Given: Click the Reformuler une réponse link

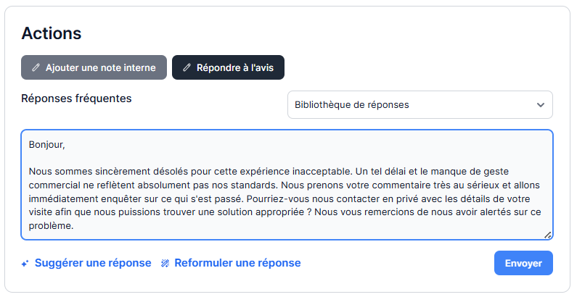Looking at the screenshot, I should pyautogui.click(x=237, y=263).
